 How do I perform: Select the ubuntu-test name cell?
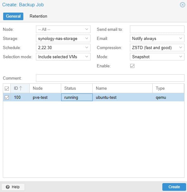click(122, 97)
